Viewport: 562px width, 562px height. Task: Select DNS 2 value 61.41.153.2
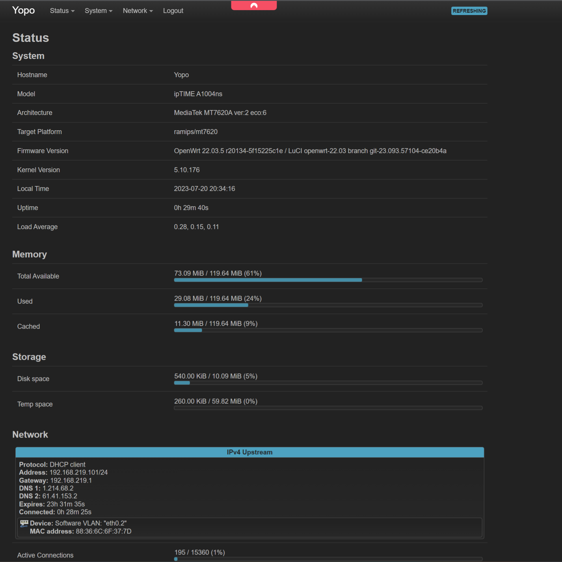(x=59, y=496)
